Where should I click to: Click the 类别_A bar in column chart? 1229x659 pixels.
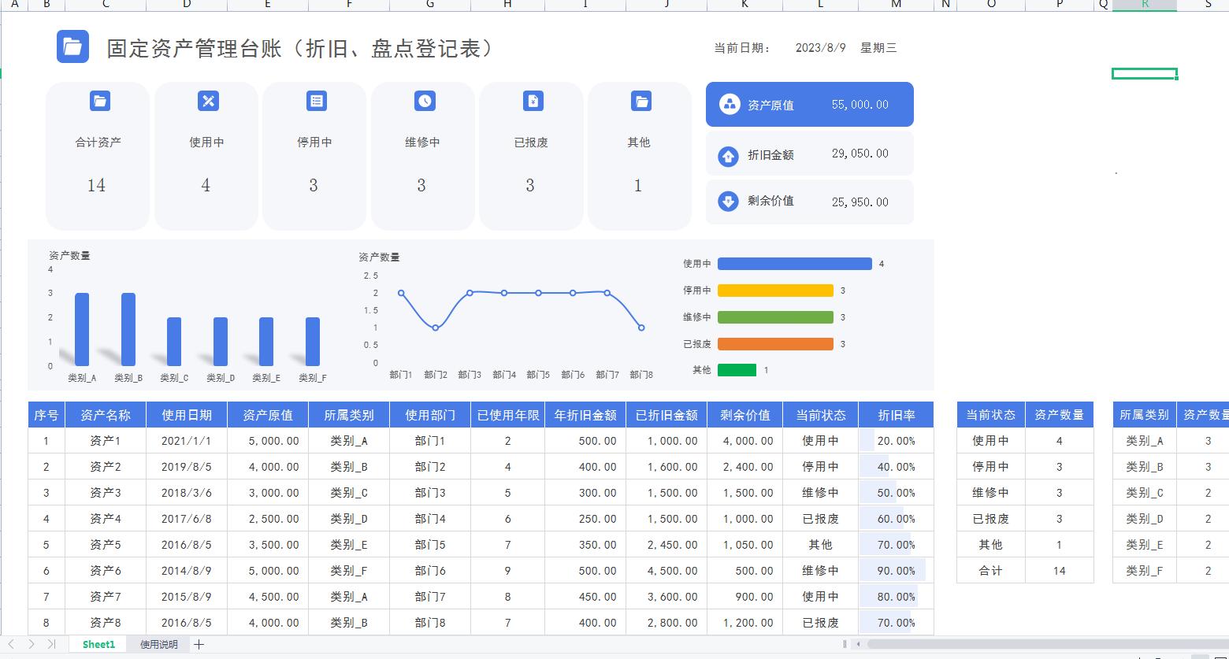(82, 329)
